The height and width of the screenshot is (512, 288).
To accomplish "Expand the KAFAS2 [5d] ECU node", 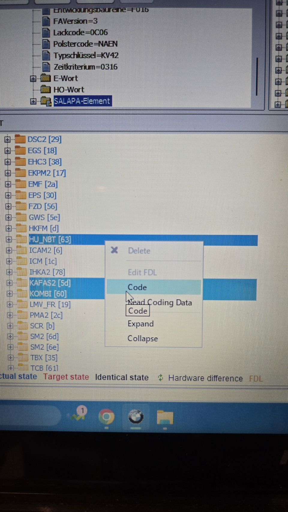I will [x=9, y=283].
